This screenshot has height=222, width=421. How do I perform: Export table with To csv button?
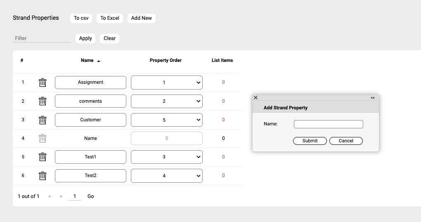click(x=81, y=18)
